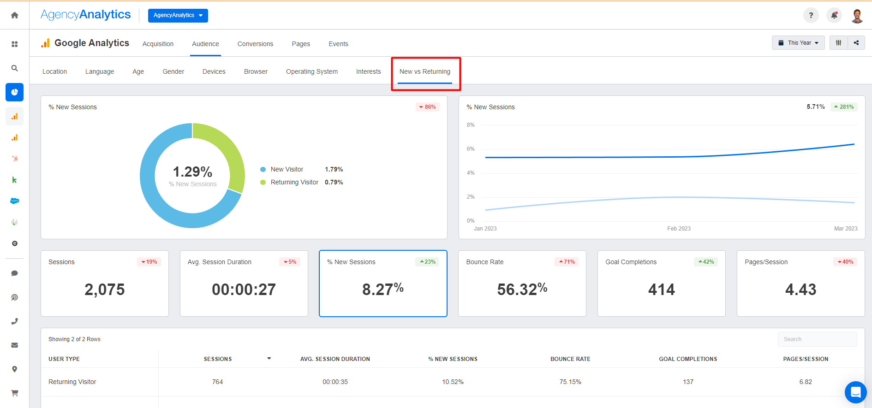Image resolution: width=872 pixels, height=408 pixels.
Task: Sort by Pages/Session column header
Action: coord(806,359)
